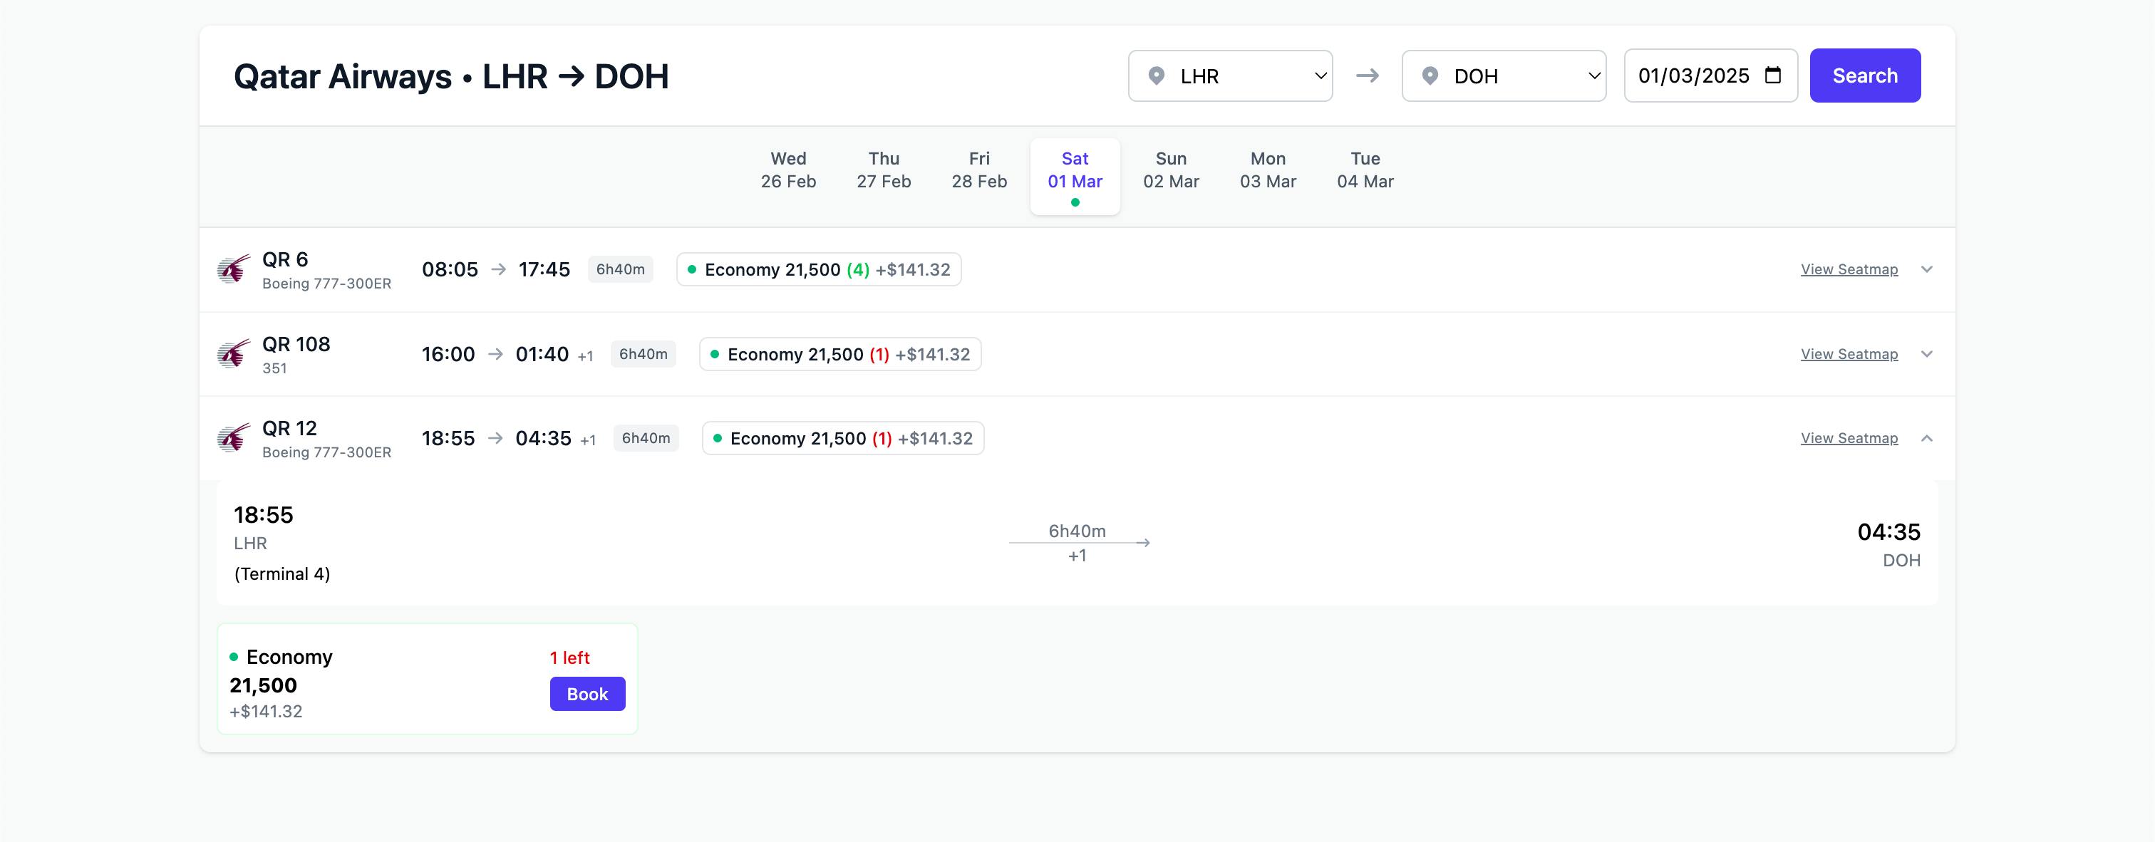This screenshot has height=842, width=2155.
Task: Click the QR 6 flight number text
Action: pos(285,259)
